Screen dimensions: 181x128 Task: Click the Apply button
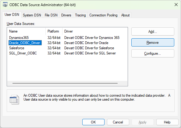[143, 122]
